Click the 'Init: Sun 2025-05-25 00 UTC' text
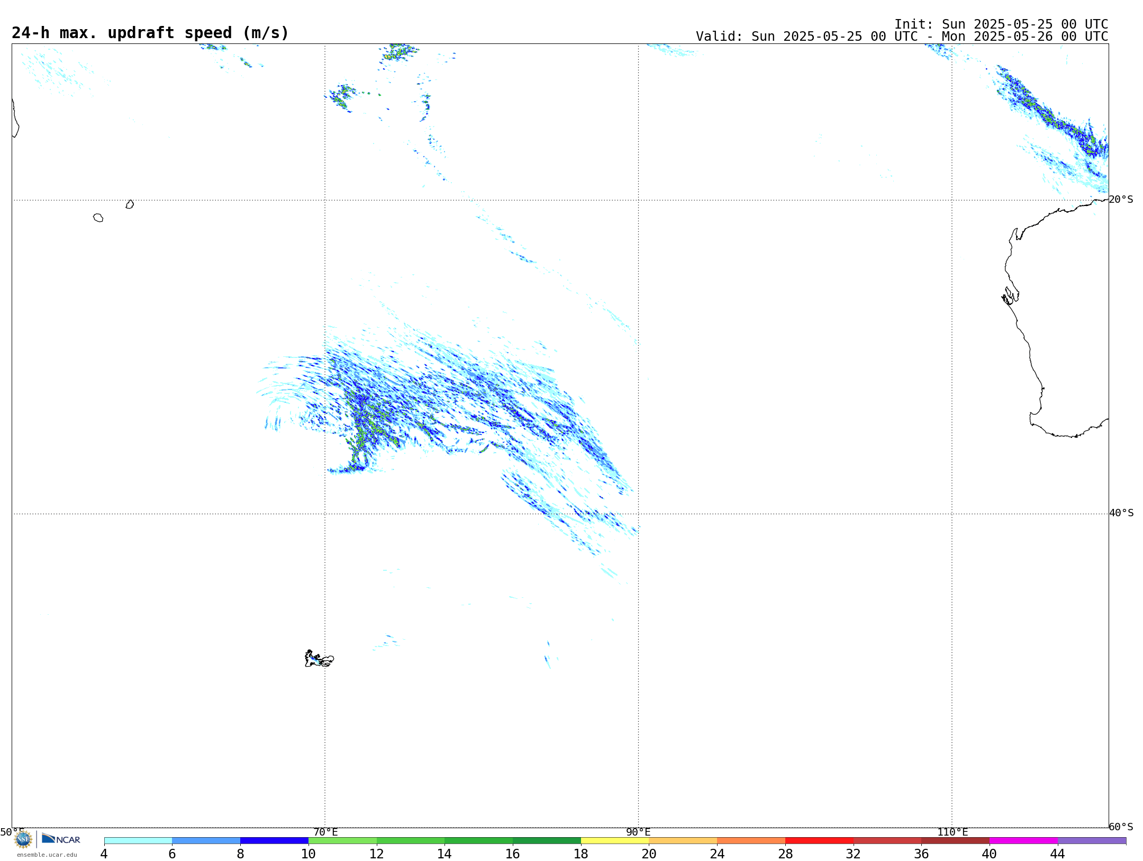 (1001, 24)
